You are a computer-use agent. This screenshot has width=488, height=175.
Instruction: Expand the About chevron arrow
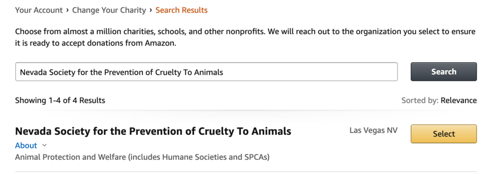pyautogui.click(x=44, y=145)
